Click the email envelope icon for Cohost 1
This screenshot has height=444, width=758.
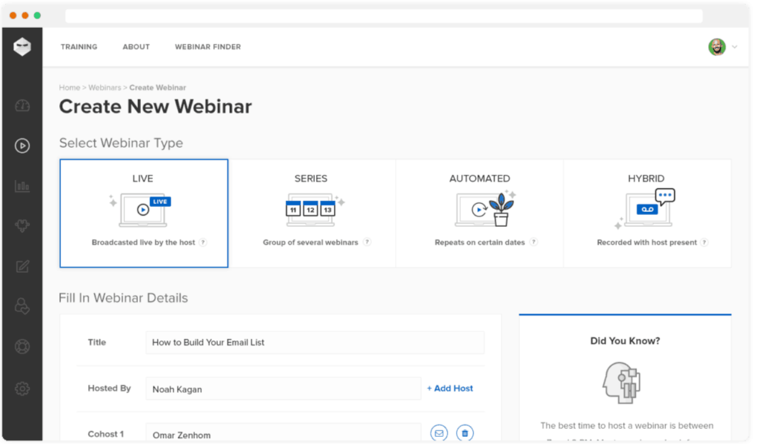pyautogui.click(x=439, y=433)
